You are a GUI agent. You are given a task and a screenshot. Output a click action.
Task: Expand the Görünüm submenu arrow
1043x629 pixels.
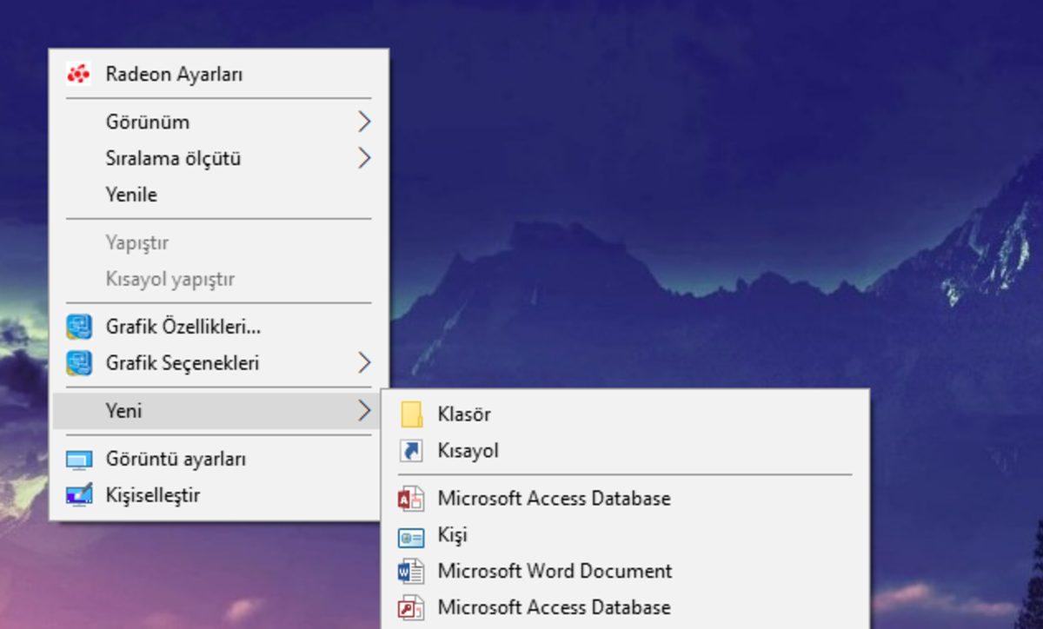point(364,122)
